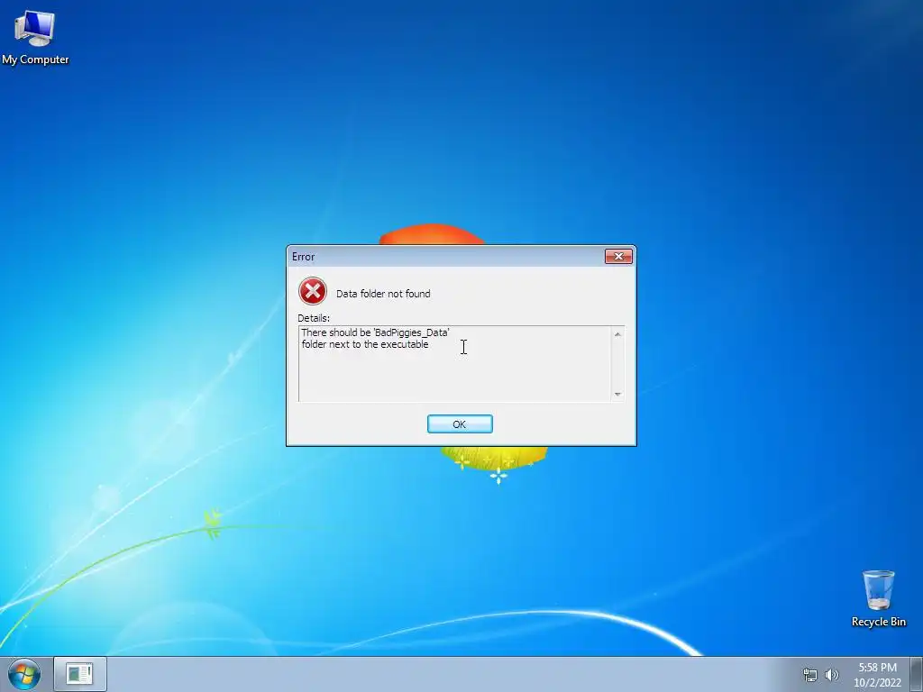Open the Windows Start menu
The width and height of the screenshot is (923, 692).
click(x=24, y=674)
